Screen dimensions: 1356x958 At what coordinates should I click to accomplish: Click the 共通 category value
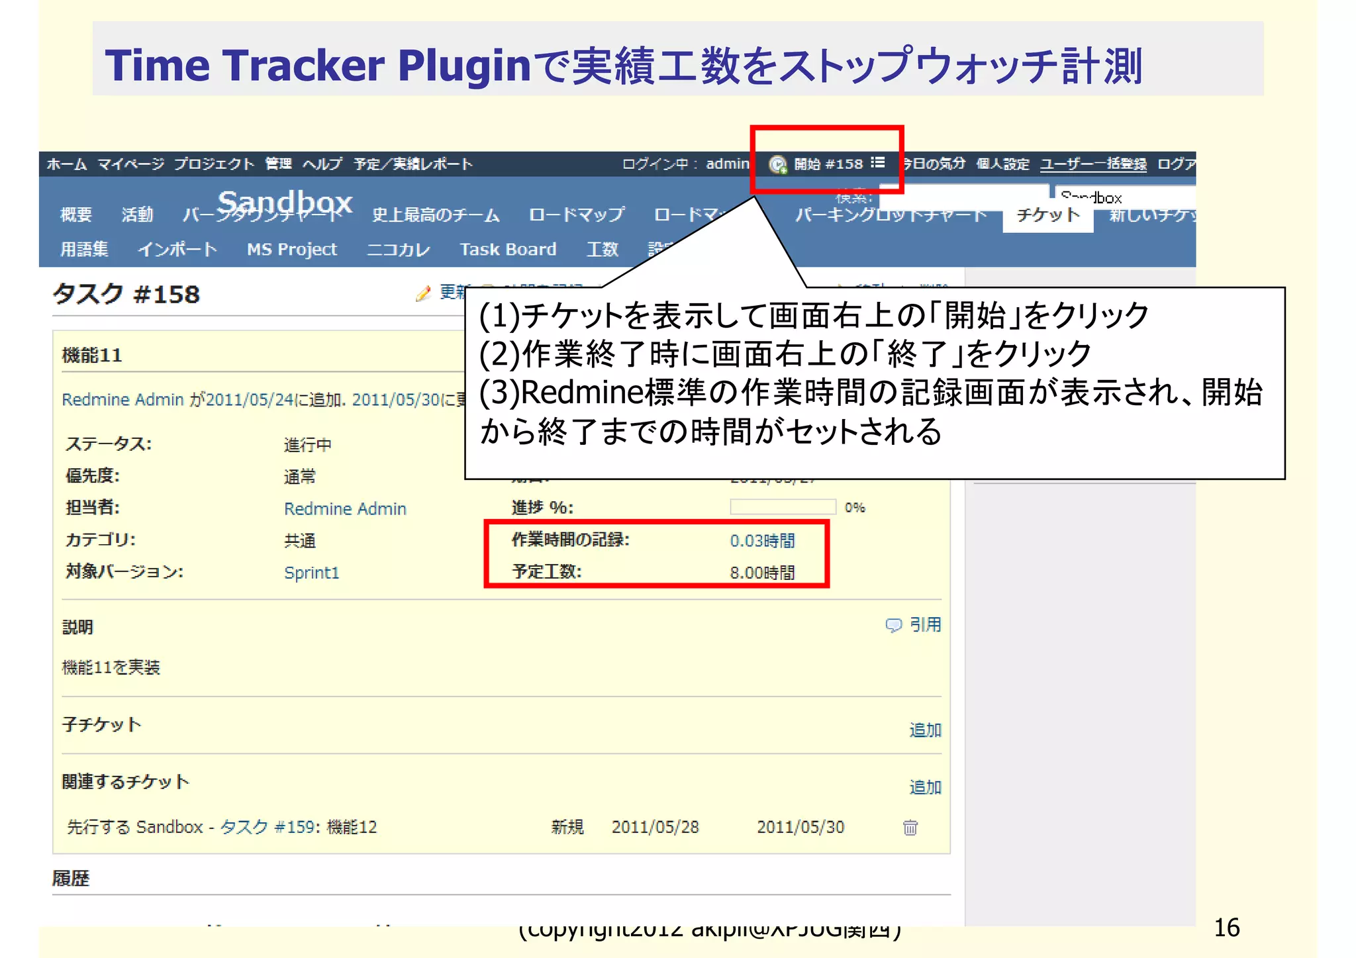pyautogui.click(x=300, y=541)
